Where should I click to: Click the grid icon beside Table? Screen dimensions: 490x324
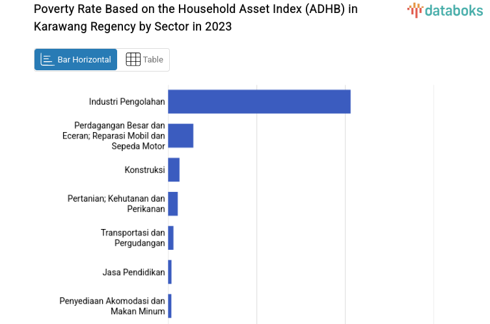(133, 60)
